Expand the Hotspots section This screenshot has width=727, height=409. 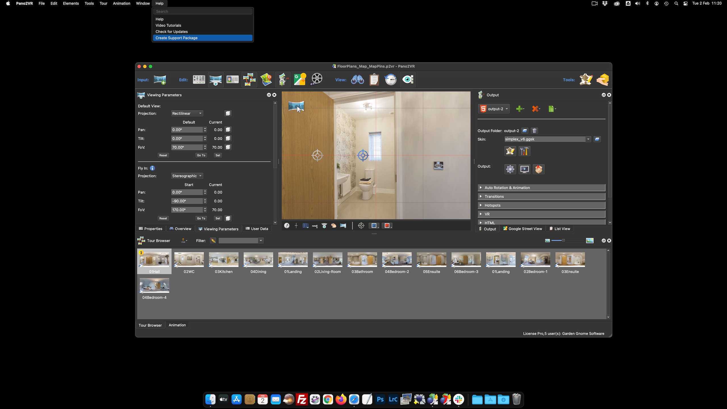click(541, 205)
